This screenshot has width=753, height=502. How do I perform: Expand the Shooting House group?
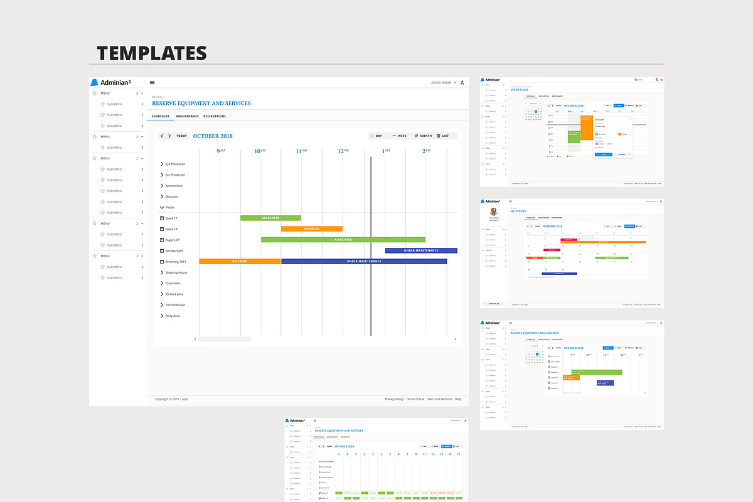tap(162, 273)
